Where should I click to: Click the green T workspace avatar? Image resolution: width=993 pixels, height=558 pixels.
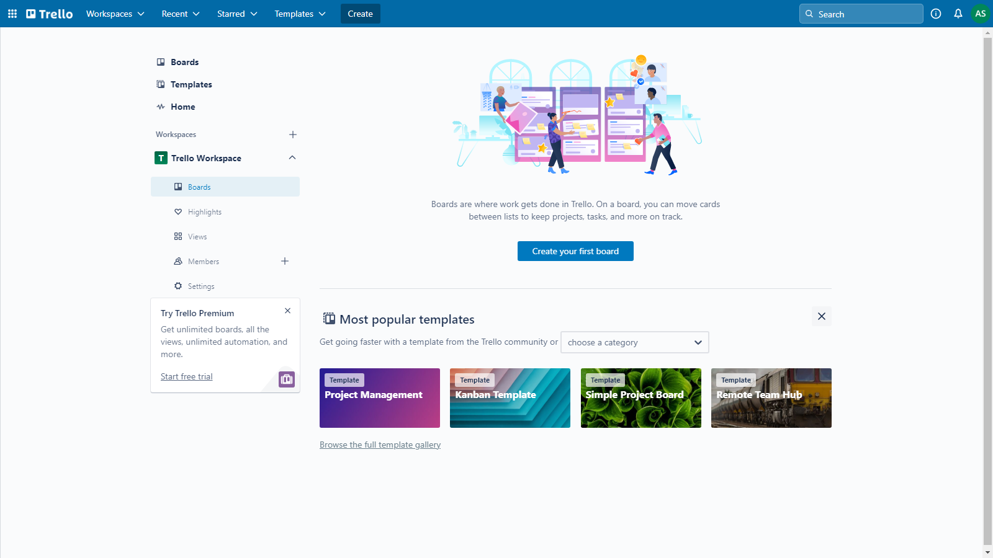tap(161, 158)
